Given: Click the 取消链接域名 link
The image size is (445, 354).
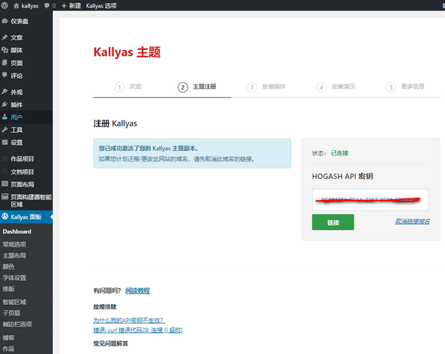Looking at the screenshot, I should pos(412,221).
